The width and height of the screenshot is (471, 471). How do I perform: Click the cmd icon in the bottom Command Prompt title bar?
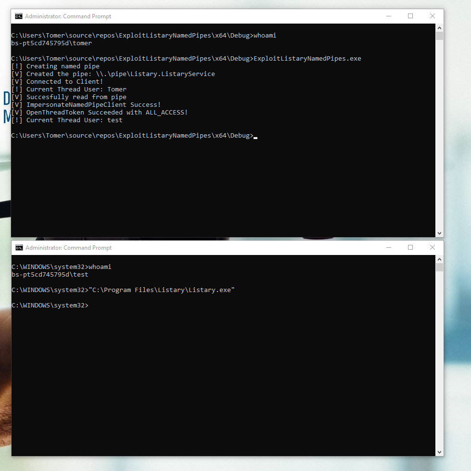pos(19,247)
